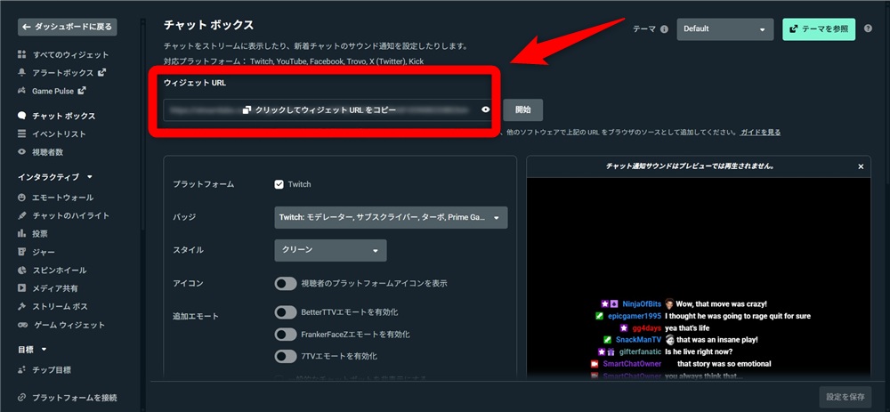The height and width of the screenshot is (412, 890).
Task: Click the stream boss hammer icon
Action: (x=22, y=306)
